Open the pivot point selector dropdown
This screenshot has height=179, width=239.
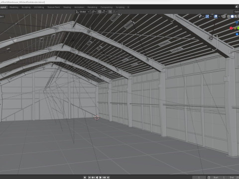click(x=94, y=12)
